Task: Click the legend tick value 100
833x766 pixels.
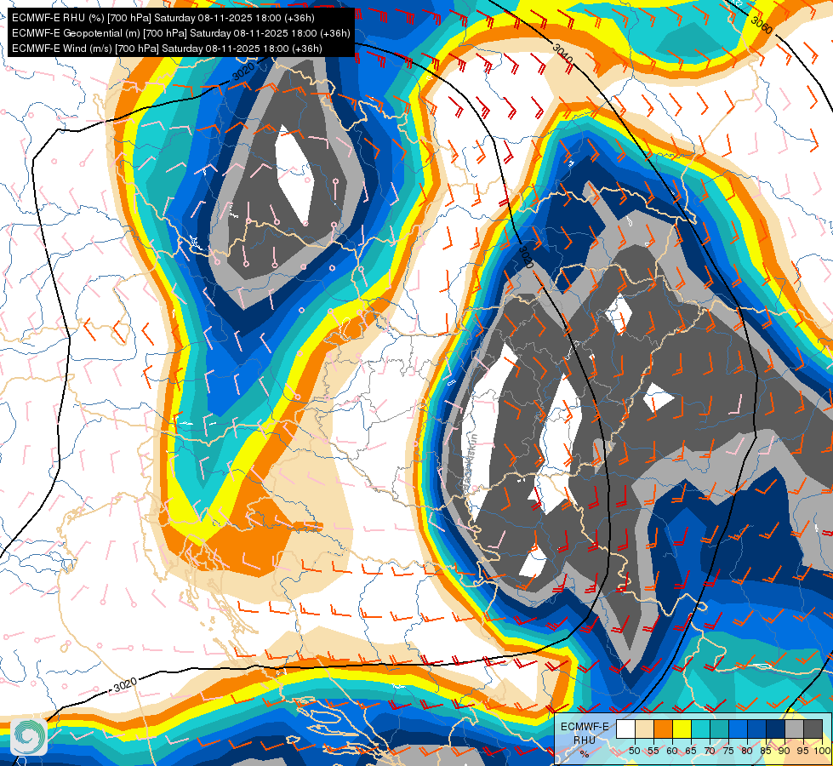Action: coord(823,751)
